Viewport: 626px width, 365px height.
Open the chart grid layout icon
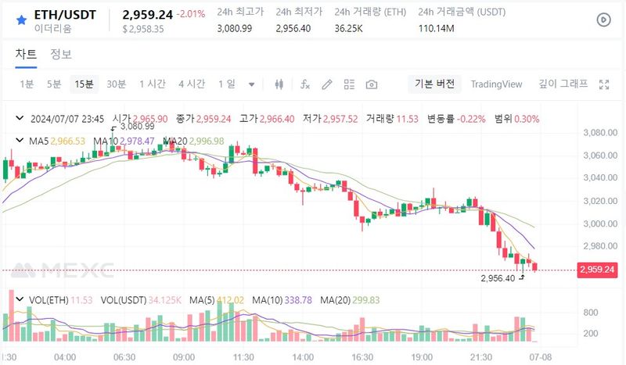[349, 84]
